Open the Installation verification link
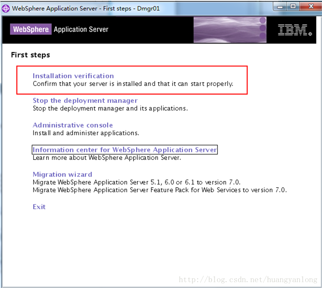This screenshot has height=288, width=322. pyautogui.click(x=73, y=76)
